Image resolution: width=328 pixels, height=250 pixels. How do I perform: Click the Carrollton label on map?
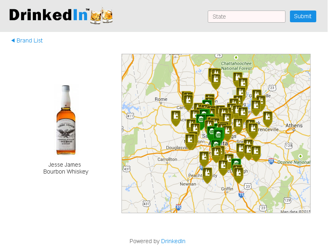click(167, 159)
